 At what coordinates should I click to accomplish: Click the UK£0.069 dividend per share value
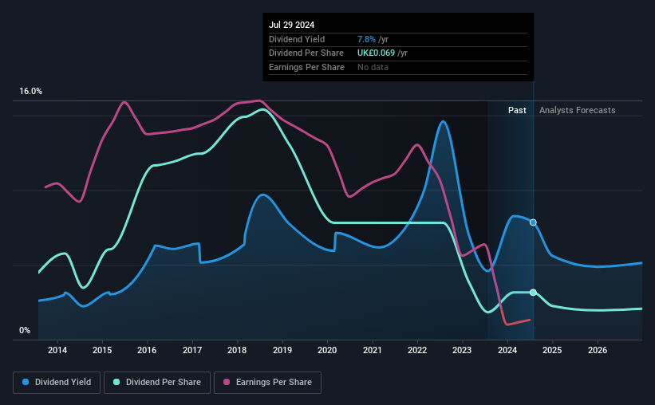click(x=376, y=53)
